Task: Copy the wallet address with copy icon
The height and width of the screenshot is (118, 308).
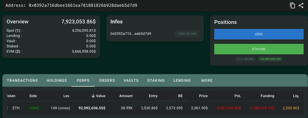Action: coord(292,5)
